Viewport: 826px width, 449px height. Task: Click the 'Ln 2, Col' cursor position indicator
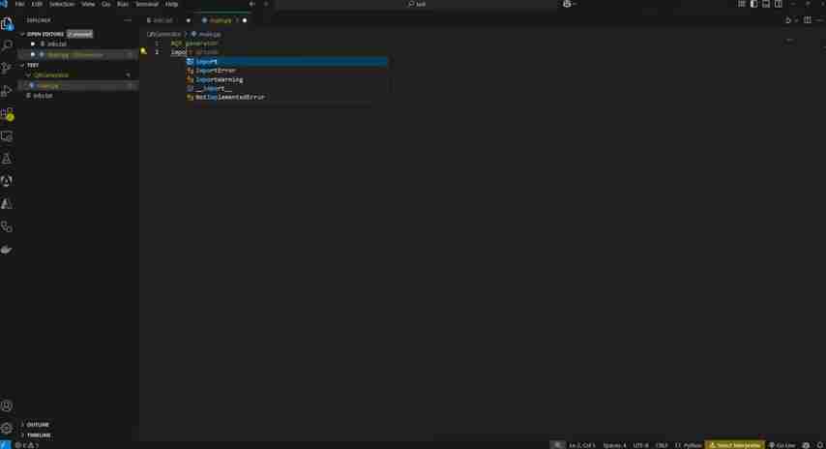[x=581, y=445]
